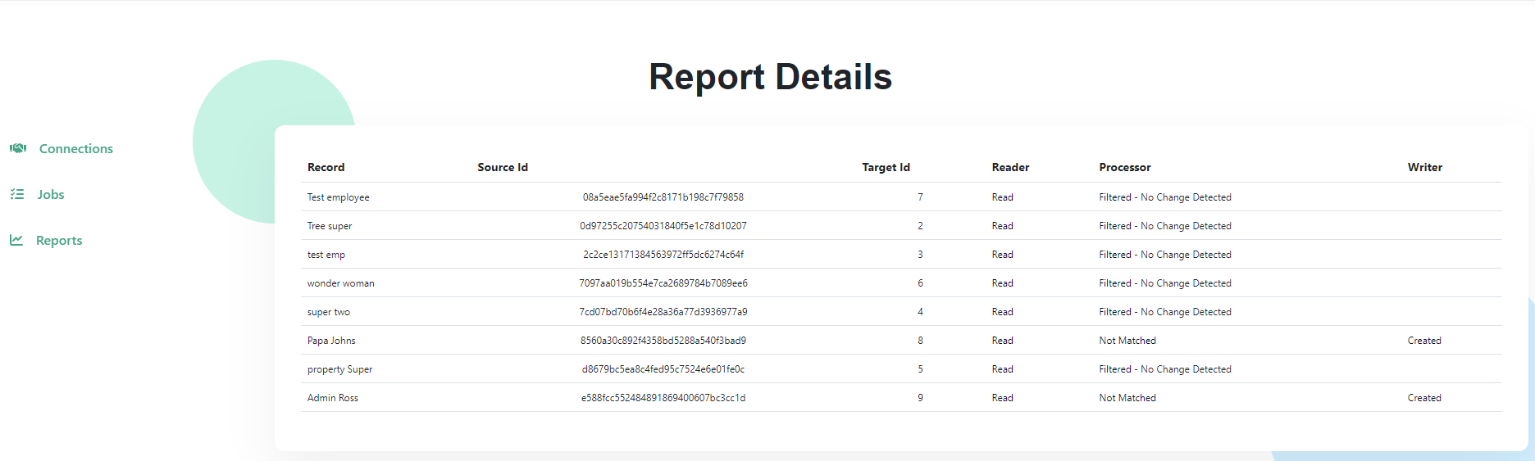Go to the Jobs page

(x=51, y=194)
